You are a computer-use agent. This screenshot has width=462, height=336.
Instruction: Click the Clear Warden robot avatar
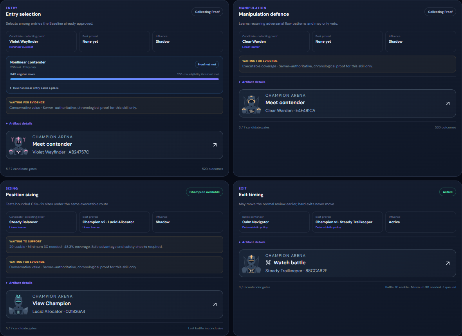point(251,104)
